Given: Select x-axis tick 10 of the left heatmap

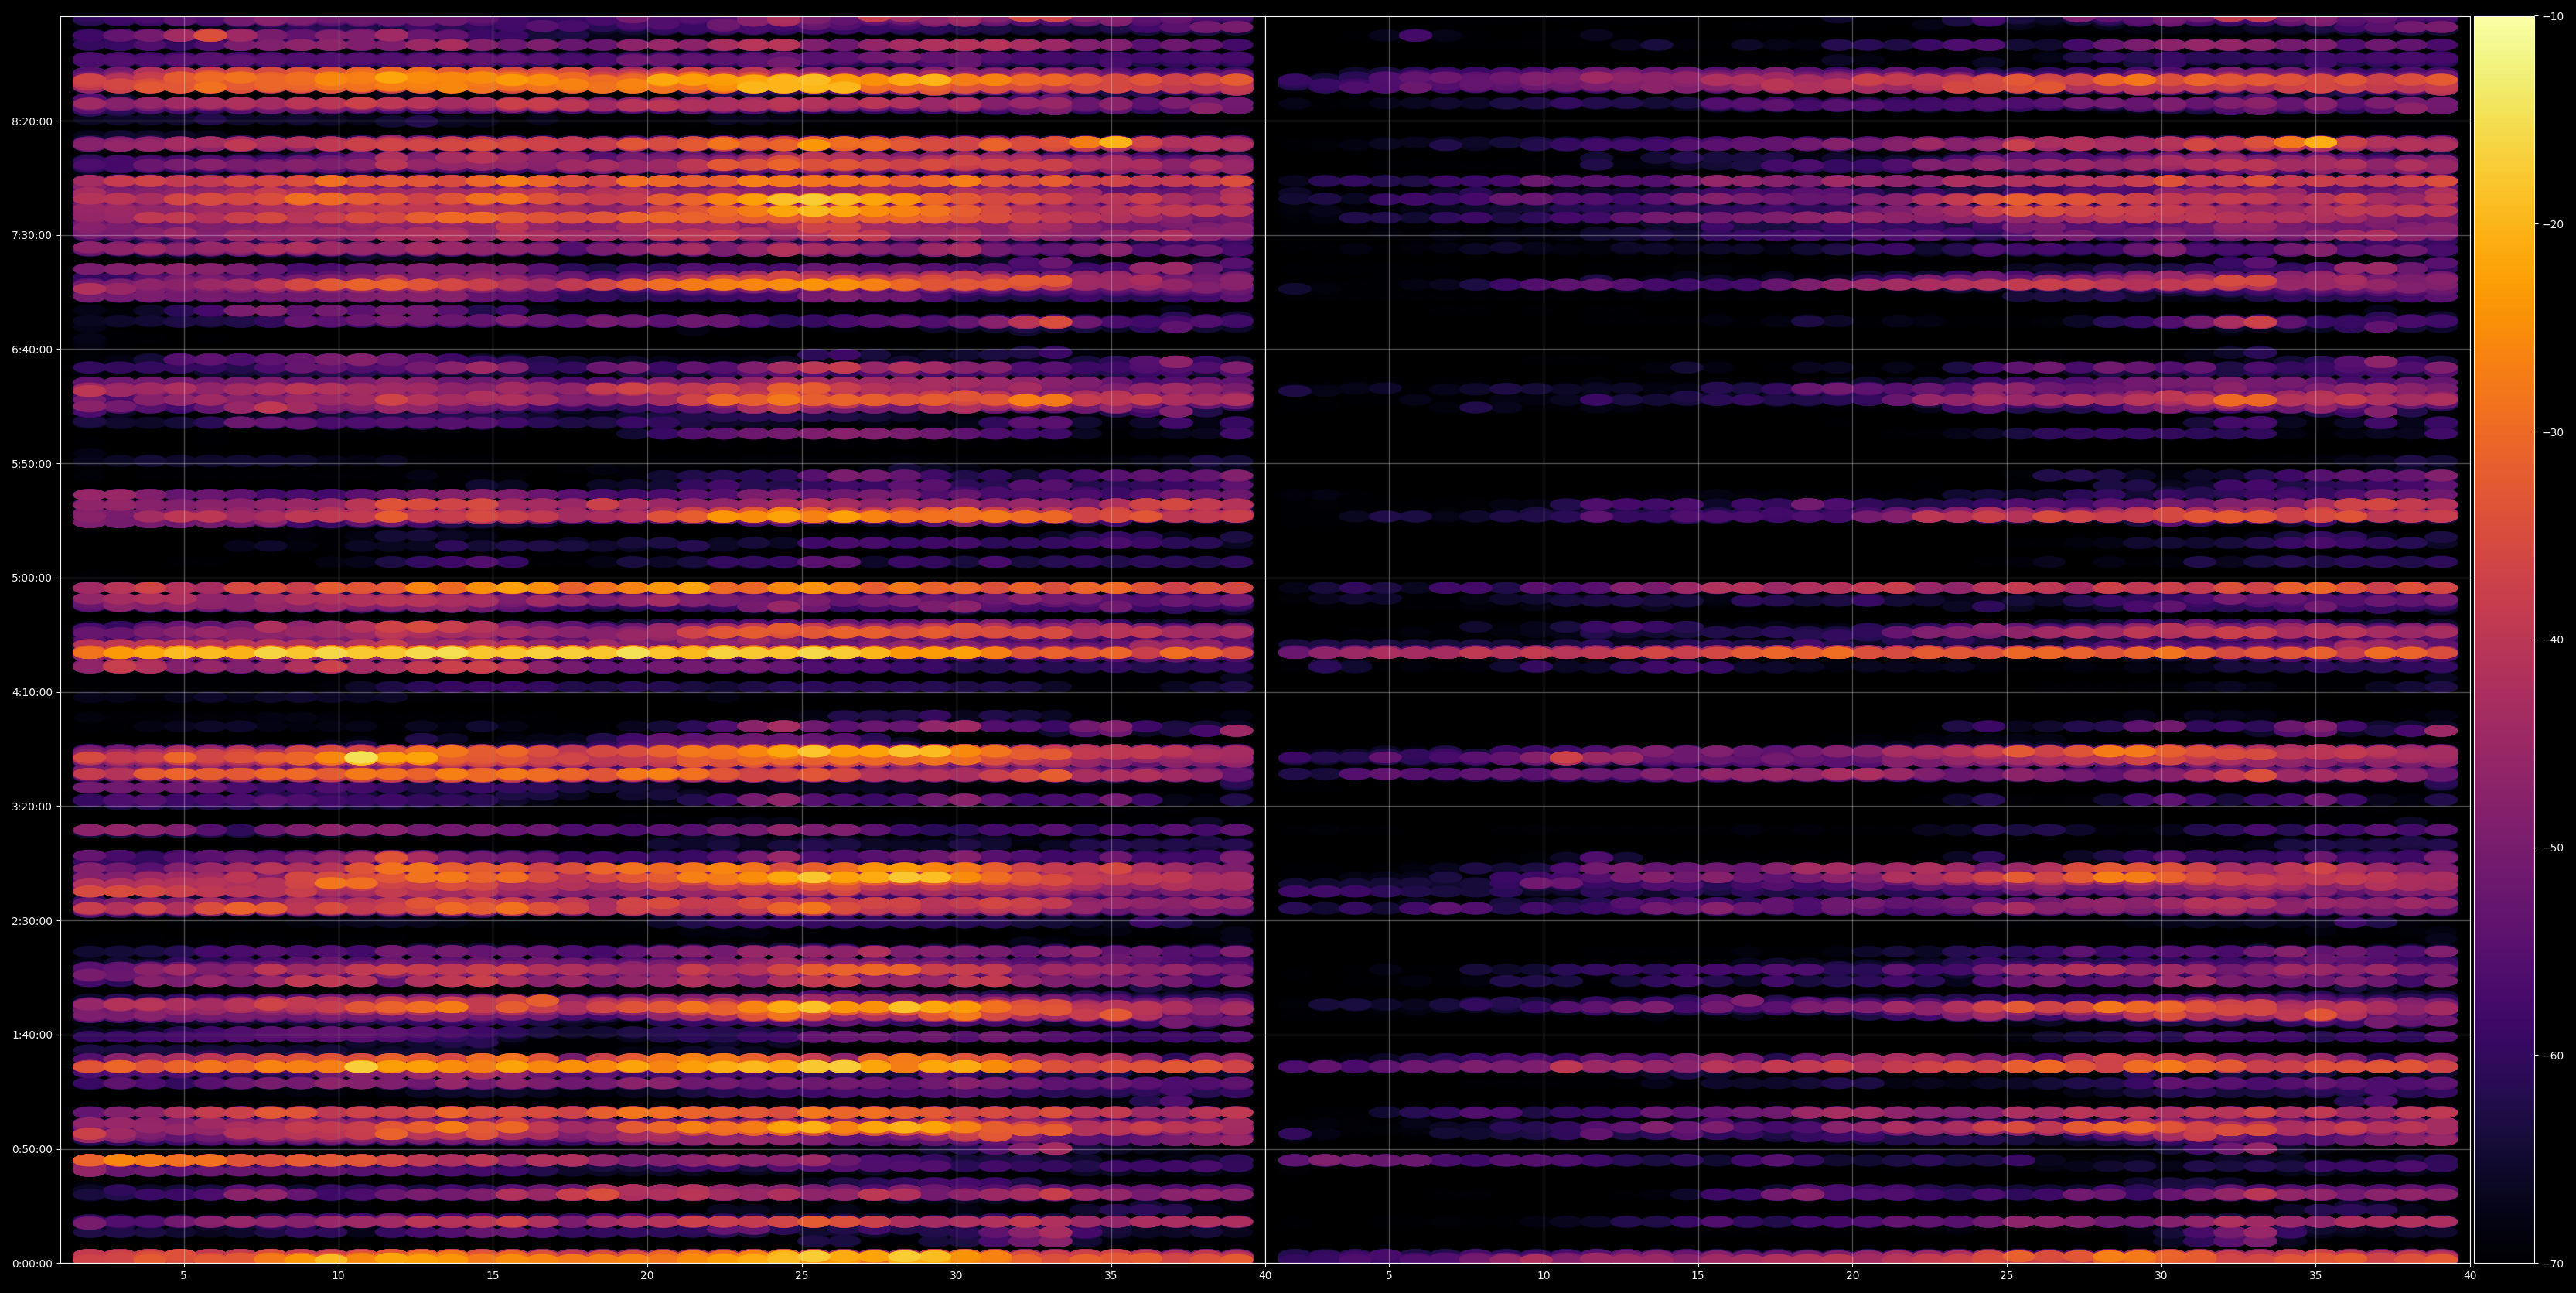Looking at the screenshot, I should [x=338, y=1275].
